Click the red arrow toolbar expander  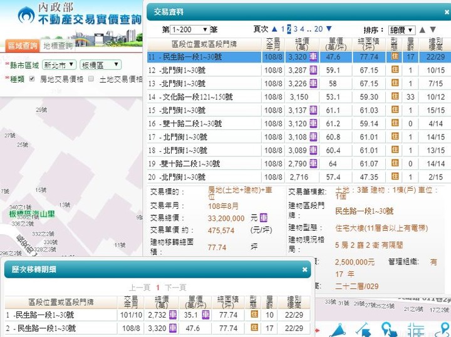(318, 331)
